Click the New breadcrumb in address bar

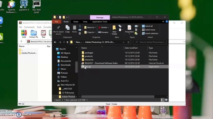79,42
